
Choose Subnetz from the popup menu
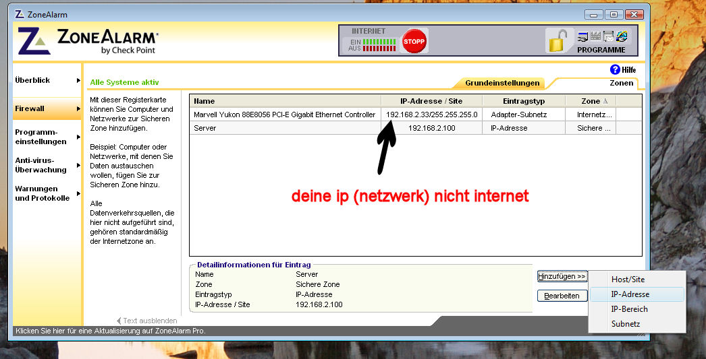tap(636, 324)
